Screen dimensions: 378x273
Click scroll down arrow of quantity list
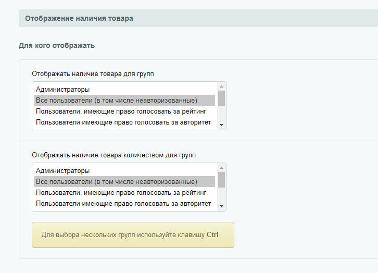222,206
